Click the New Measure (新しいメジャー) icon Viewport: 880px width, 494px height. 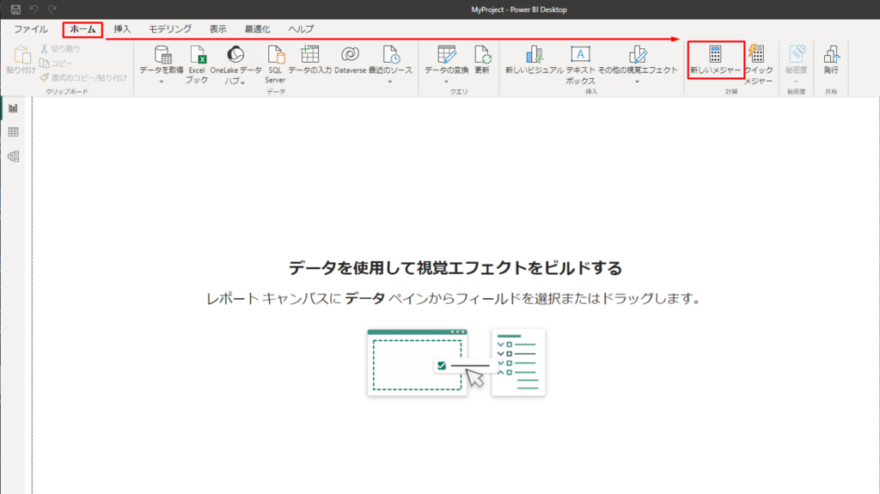pos(715,54)
